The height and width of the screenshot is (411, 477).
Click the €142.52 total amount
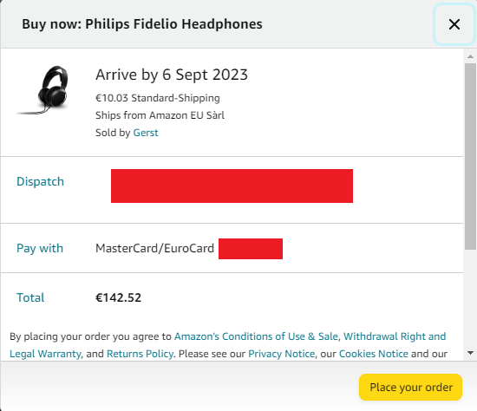(118, 297)
